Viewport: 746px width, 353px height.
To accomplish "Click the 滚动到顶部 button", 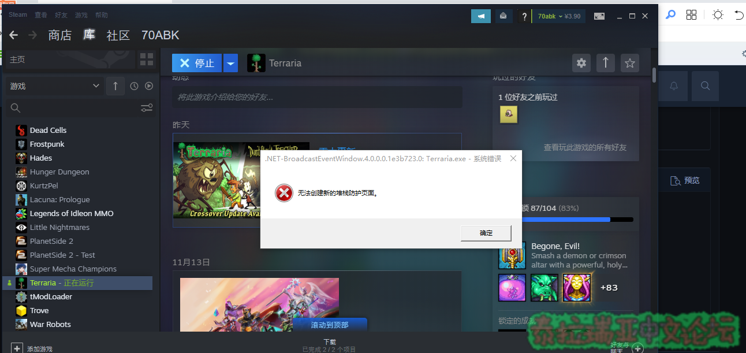I will pos(330,325).
